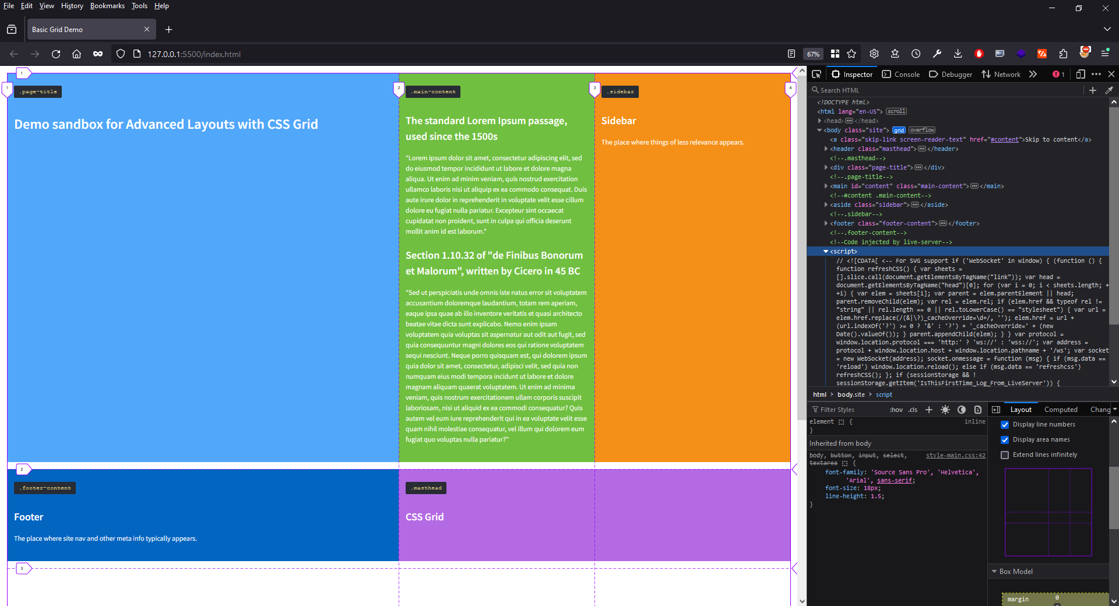Open Downloads panel in the toolbar
Viewport: 1119px width, 606px height.
pos(958,54)
